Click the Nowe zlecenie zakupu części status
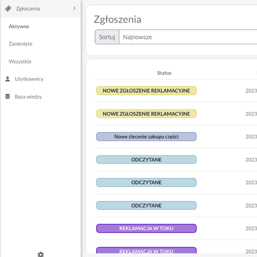 tap(146, 137)
